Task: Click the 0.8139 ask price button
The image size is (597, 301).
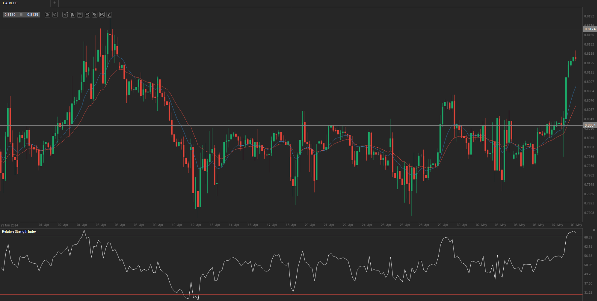Action: pyautogui.click(x=33, y=15)
